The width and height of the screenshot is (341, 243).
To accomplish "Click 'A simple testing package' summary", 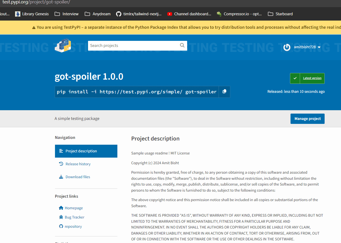I will click(x=77, y=119).
